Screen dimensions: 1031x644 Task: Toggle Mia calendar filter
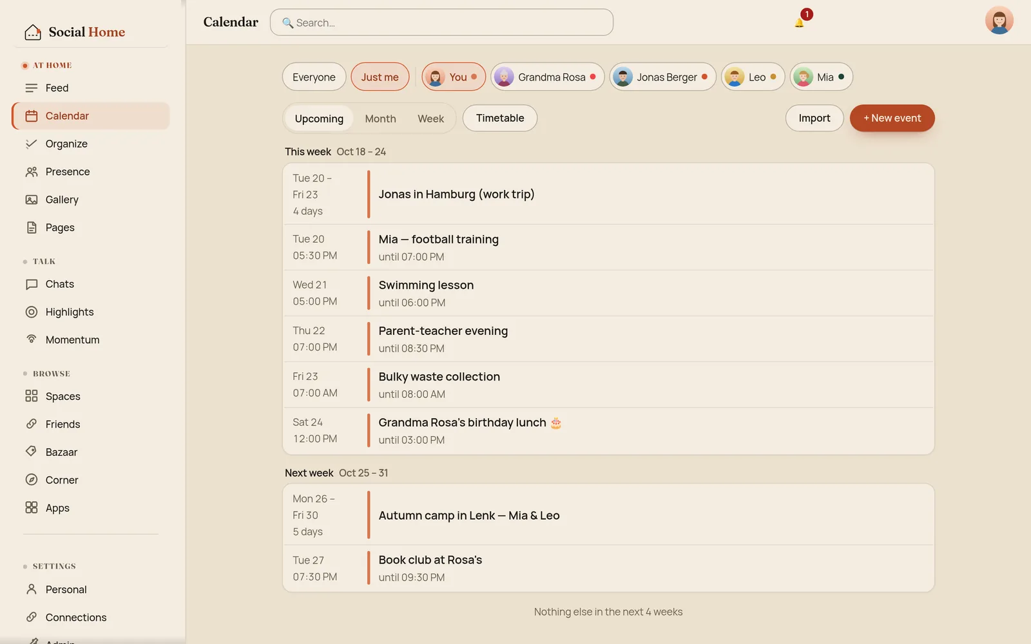[822, 77]
